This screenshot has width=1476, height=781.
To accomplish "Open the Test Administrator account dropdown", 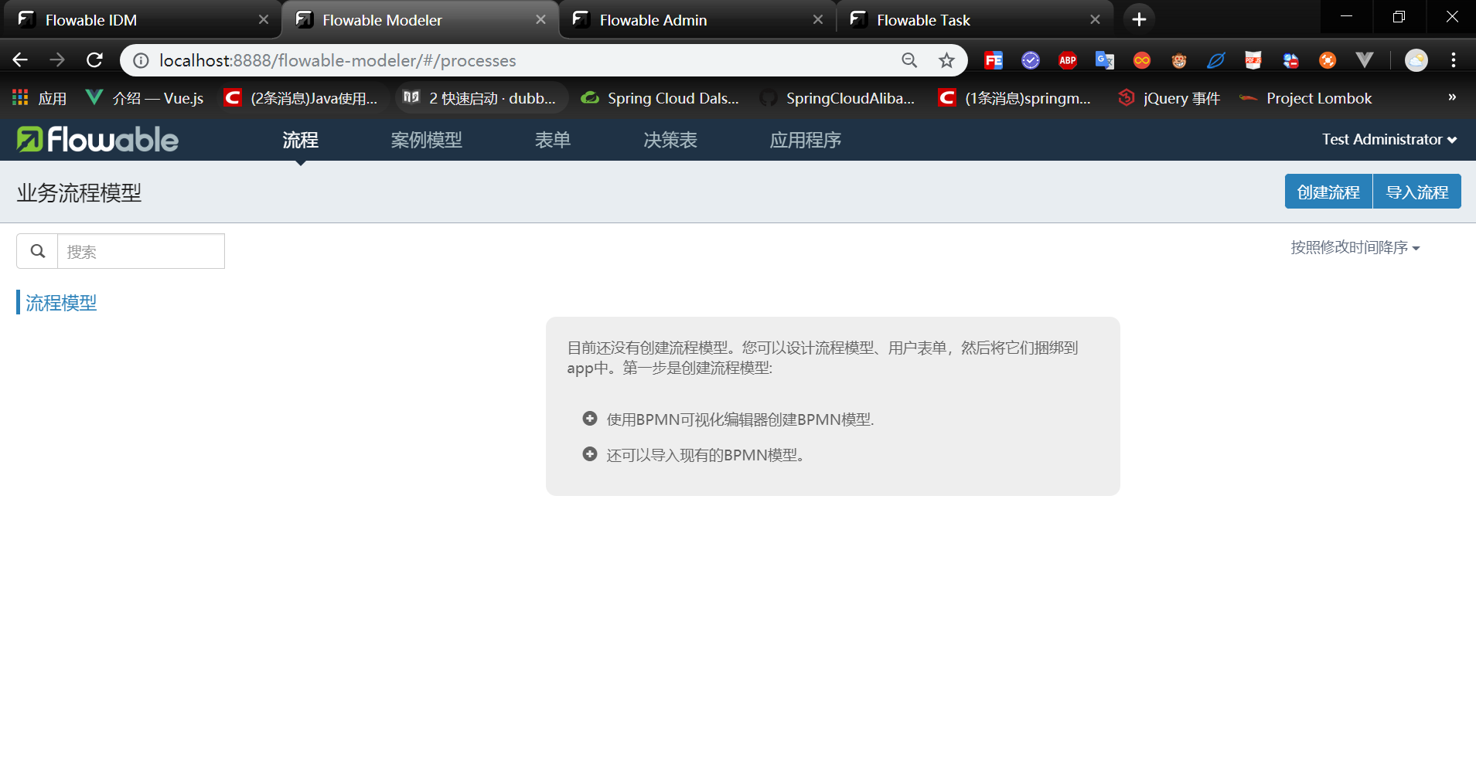I will [x=1388, y=139].
